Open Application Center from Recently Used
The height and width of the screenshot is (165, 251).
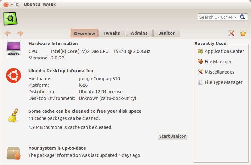point(224,51)
